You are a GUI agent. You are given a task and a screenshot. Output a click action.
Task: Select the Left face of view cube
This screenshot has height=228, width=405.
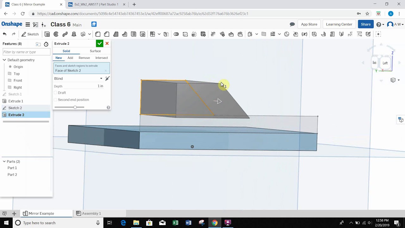pos(385,63)
